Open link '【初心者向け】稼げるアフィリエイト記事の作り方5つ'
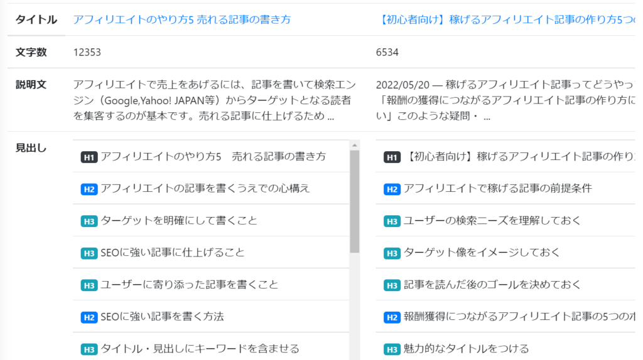Screen dimensions: 643x360 click(506, 19)
